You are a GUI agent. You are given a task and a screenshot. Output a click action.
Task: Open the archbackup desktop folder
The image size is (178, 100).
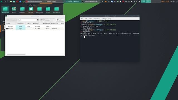5,10
